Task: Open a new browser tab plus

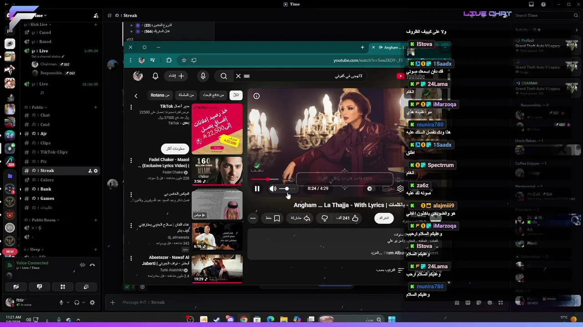Action: point(363,47)
